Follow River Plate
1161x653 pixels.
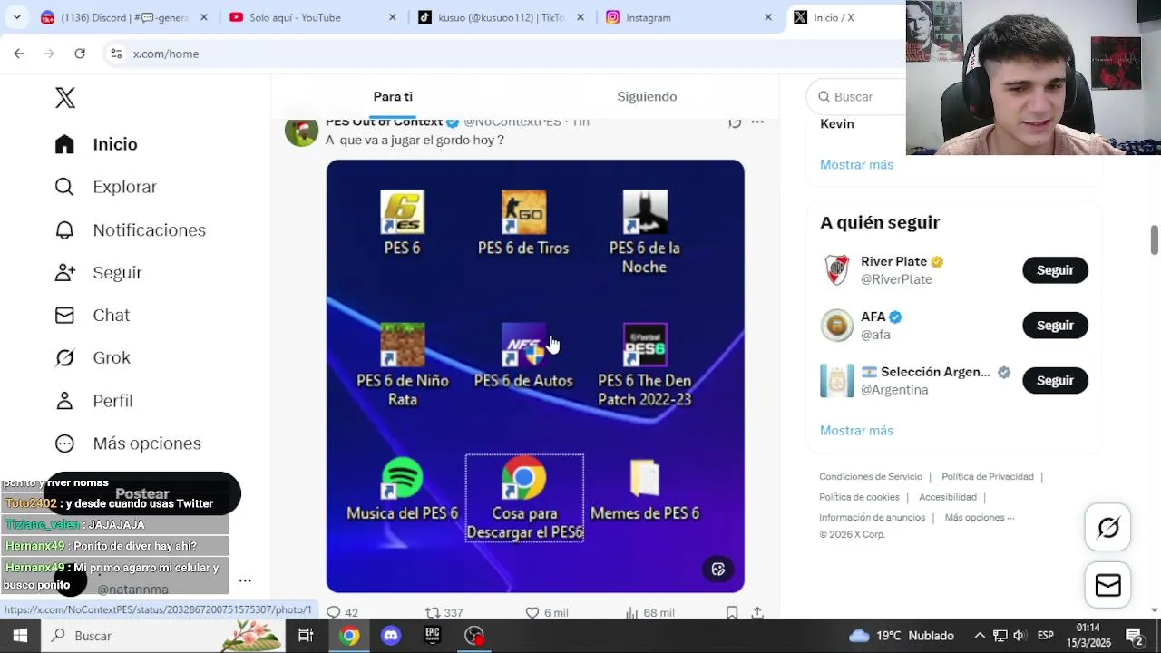[x=1055, y=270]
